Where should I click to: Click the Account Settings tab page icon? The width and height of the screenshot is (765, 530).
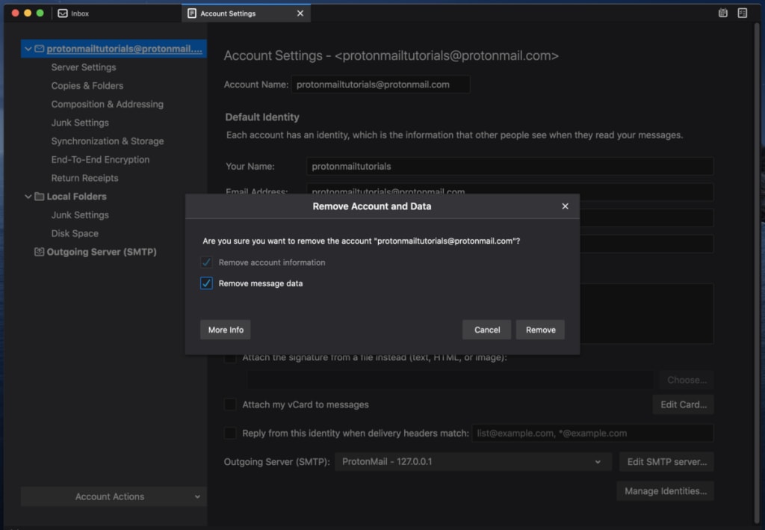[x=192, y=13]
